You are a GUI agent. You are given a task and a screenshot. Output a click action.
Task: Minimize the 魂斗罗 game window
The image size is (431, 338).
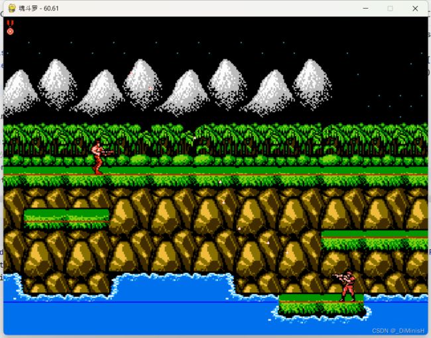(365, 8)
